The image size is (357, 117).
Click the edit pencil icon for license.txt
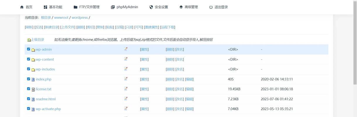(126, 89)
